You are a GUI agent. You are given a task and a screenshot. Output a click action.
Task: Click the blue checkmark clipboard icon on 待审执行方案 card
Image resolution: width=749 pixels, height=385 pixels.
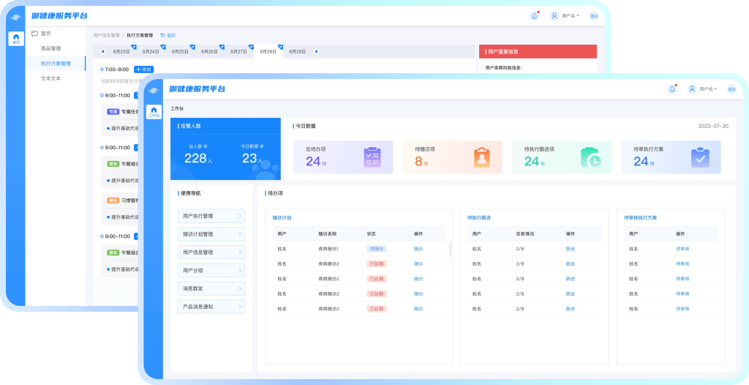point(700,157)
